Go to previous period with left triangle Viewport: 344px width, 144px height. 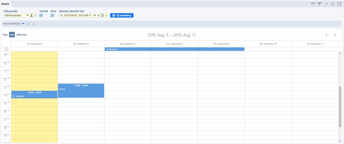click(61, 15)
